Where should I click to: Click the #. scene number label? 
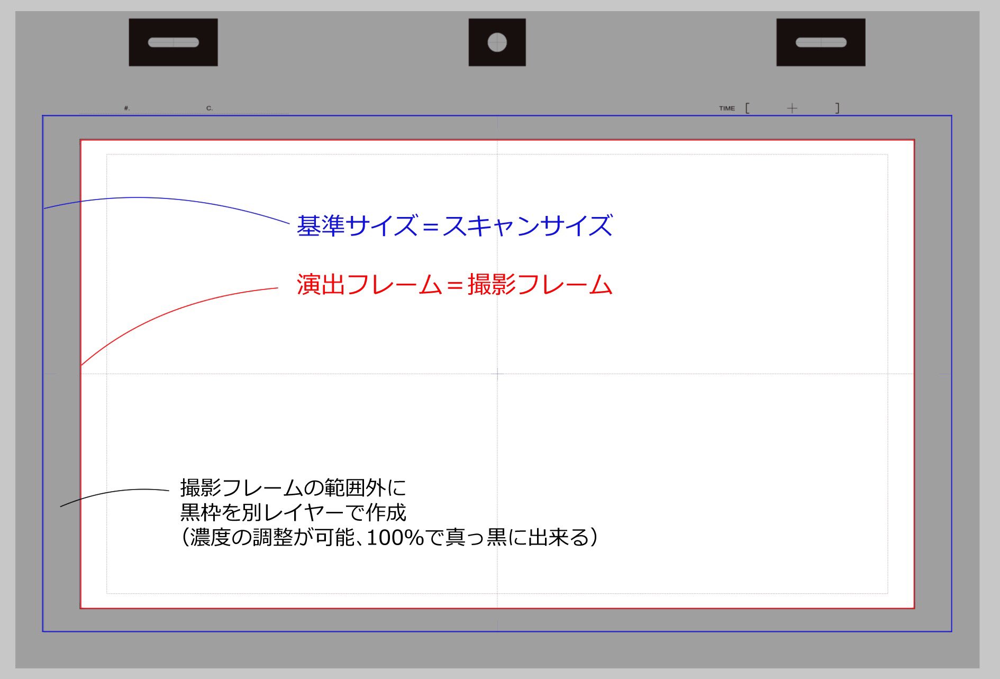[x=127, y=108]
